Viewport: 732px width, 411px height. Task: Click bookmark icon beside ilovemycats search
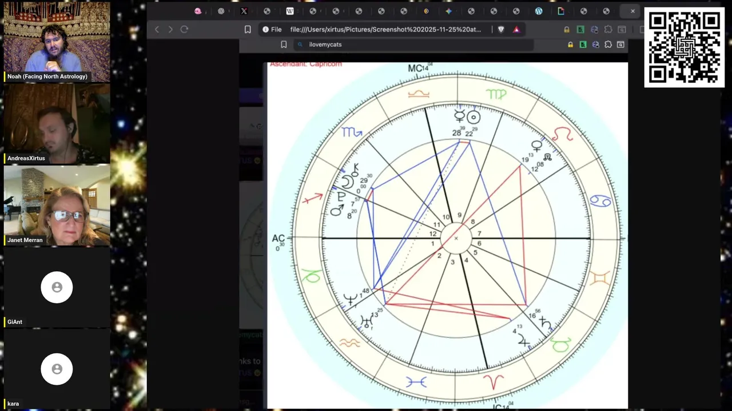click(x=284, y=45)
